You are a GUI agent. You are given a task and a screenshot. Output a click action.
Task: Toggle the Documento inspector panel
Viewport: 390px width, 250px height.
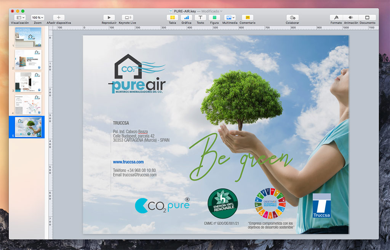click(367, 17)
